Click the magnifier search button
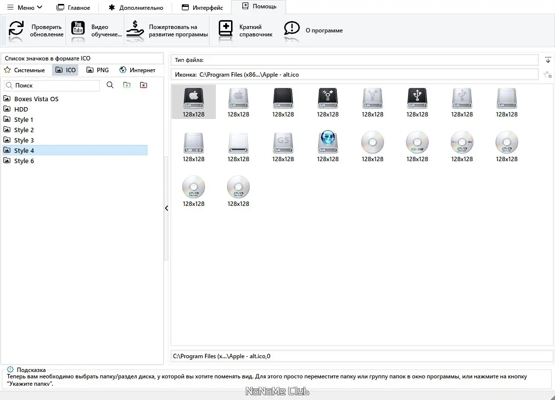Viewport: 555px width, 400px height. 110,85
